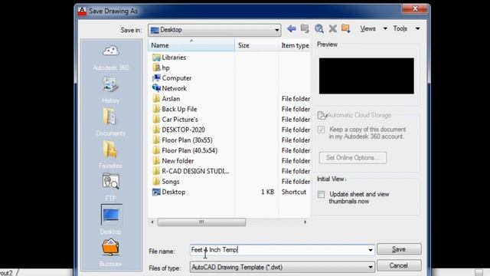Click File folder type in Songs row

coord(296,181)
